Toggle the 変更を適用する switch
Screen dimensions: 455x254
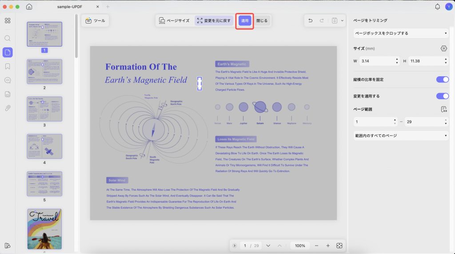[x=442, y=96]
